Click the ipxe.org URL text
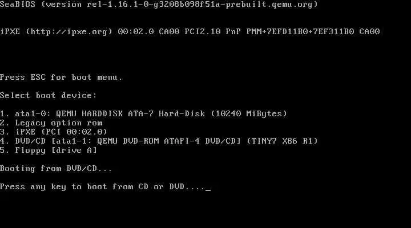 coord(69,32)
